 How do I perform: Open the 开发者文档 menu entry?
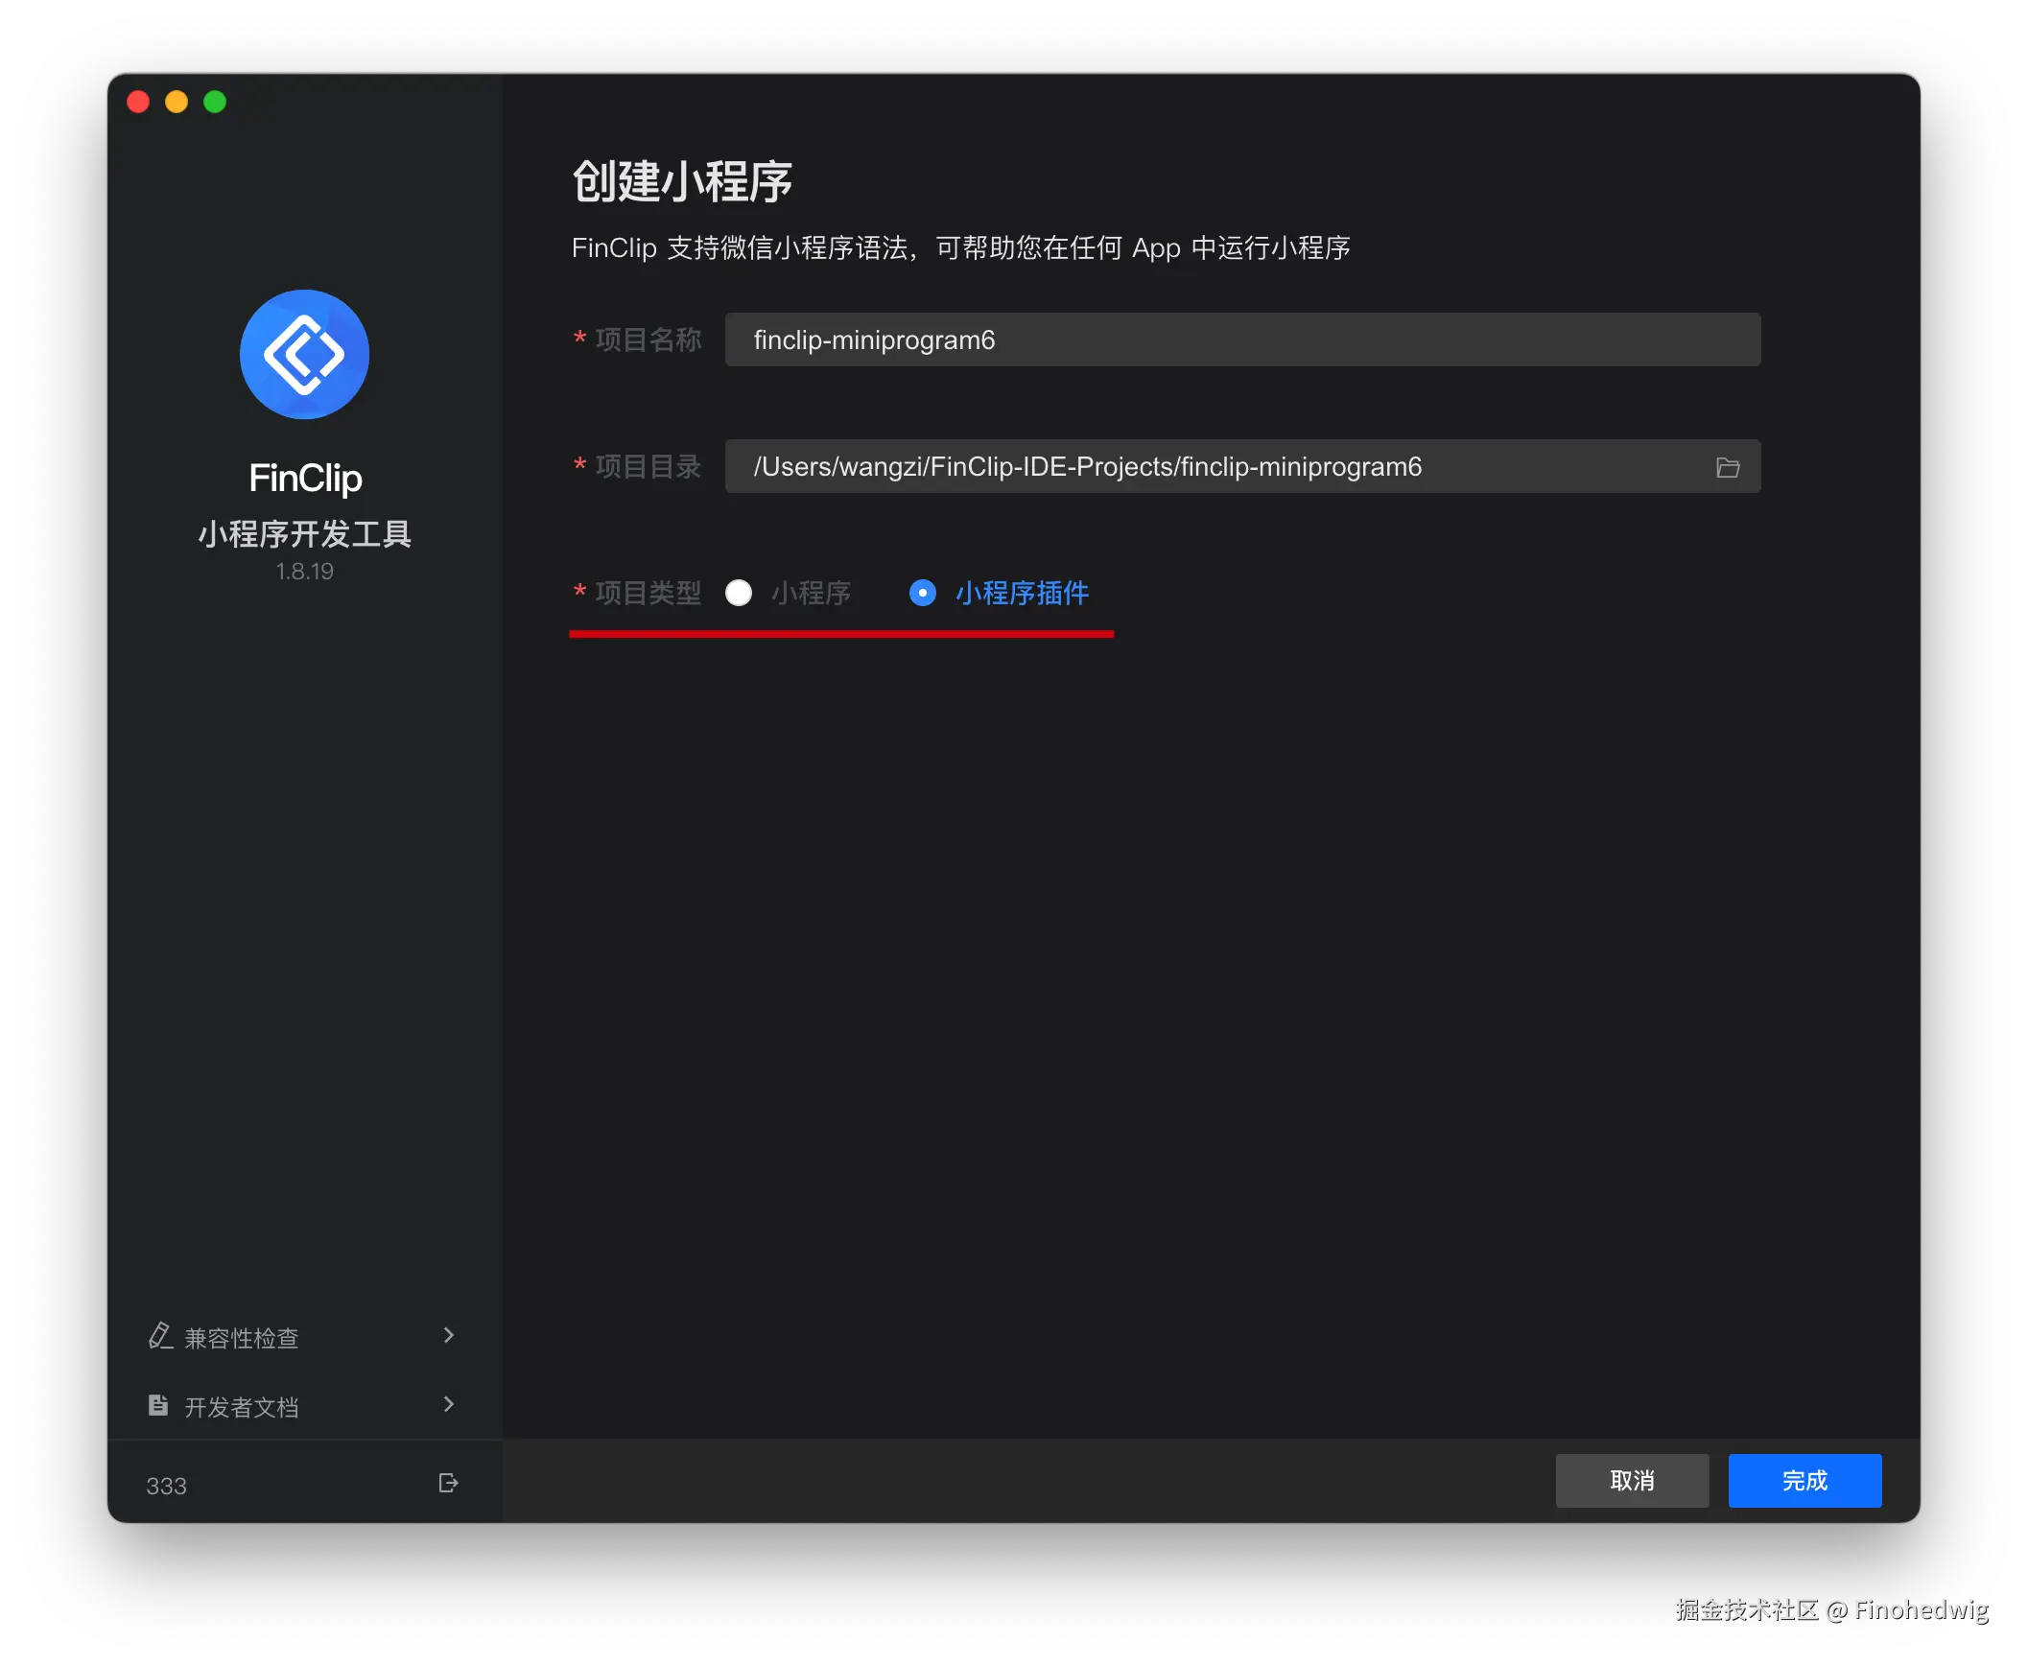(242, 1407)
